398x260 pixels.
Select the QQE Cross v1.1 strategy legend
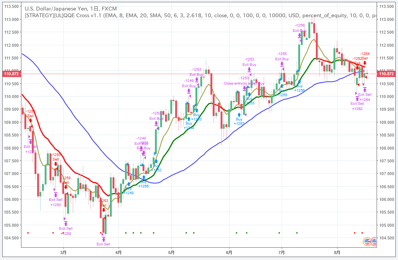pos(201,15)
